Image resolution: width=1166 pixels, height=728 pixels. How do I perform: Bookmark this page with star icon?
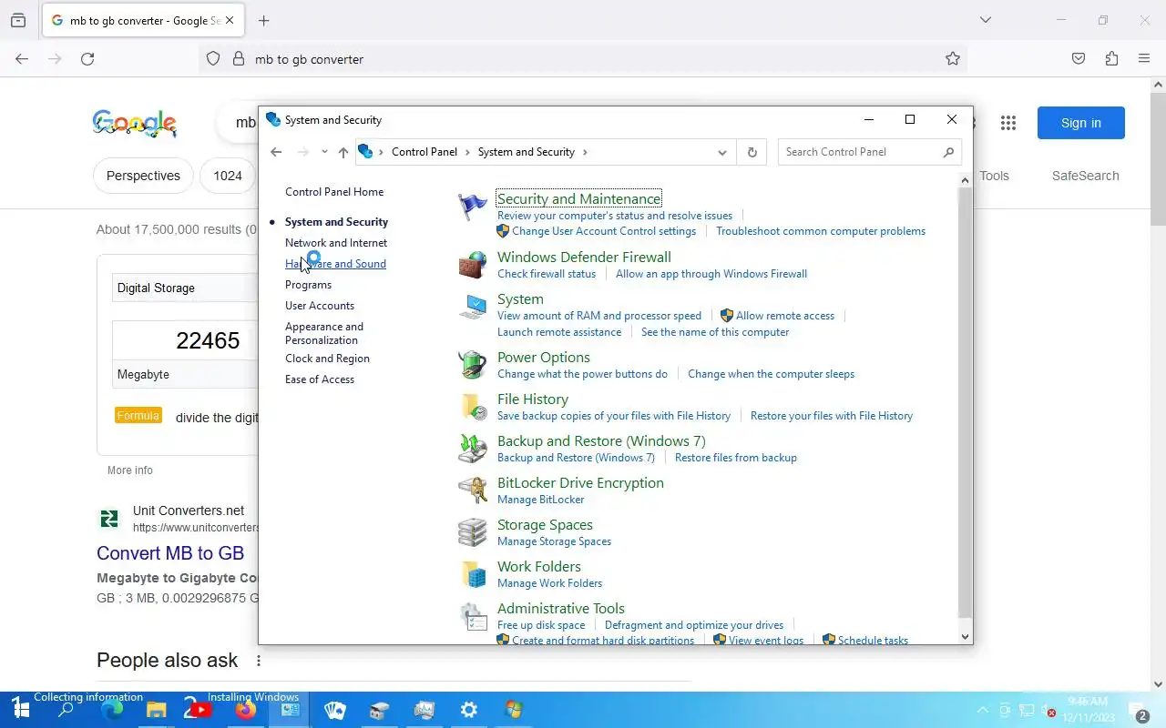(x=953, y=59)
